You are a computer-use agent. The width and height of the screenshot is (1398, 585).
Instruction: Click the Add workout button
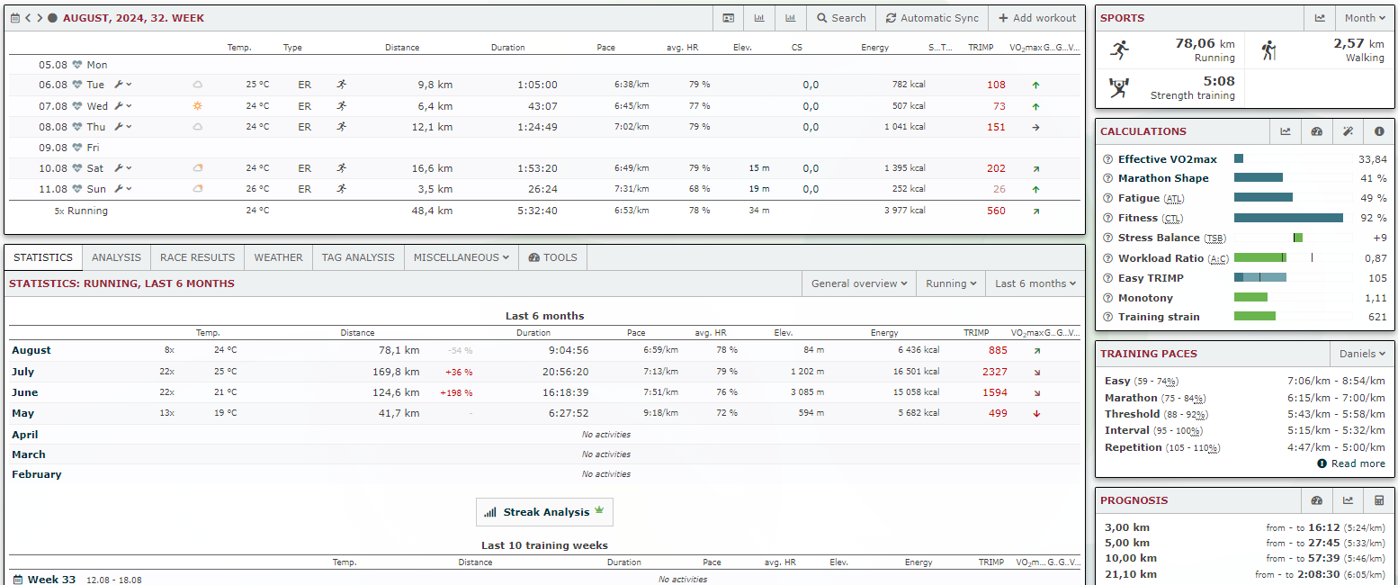[1036, 18]
